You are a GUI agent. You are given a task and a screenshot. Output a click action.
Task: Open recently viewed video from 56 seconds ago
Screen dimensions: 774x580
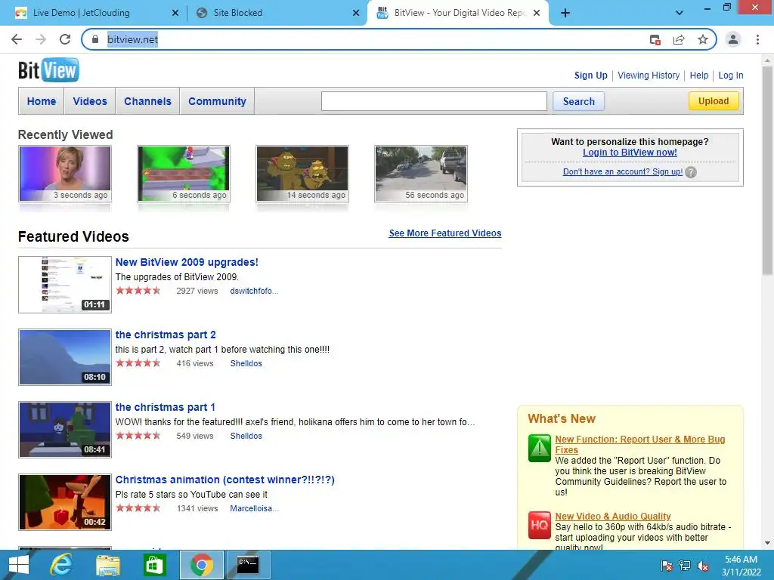point(420,174)
